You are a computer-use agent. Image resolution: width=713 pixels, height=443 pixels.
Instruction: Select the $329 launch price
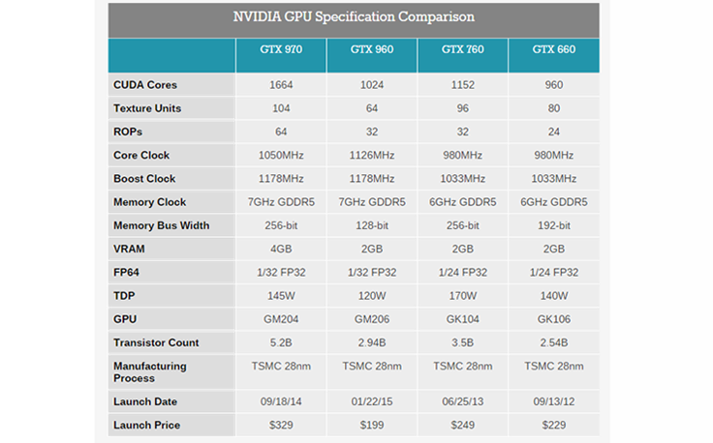281,426
